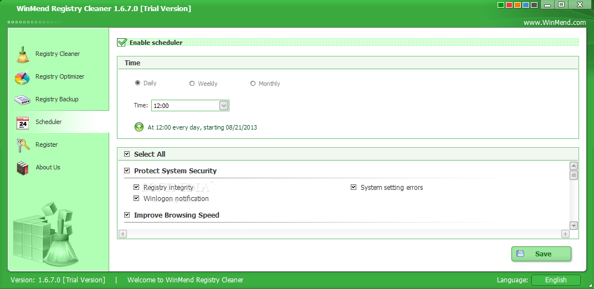
Task: Open the Time dropdown arrow
Action: coord(224,106)
